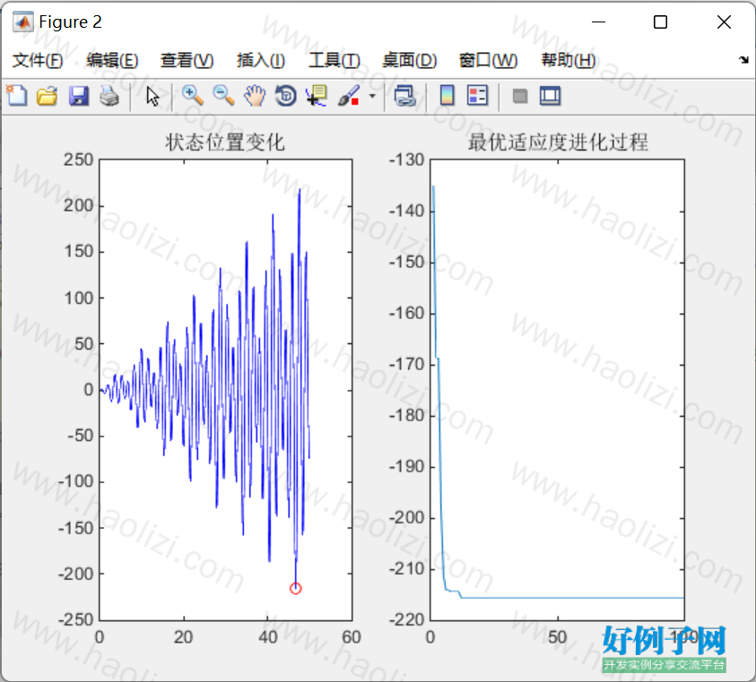Open the 桌面(D) menu
Screen dimensions: 756x682
(x=409, y=60)
